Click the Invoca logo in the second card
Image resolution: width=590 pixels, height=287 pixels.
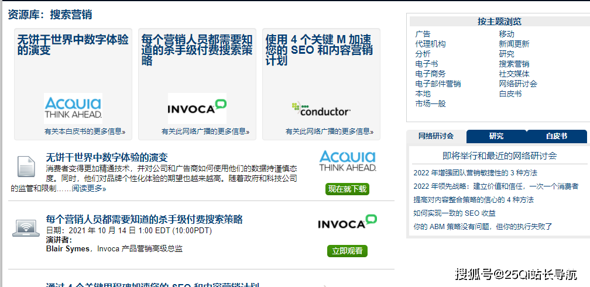tap(197, 108)
